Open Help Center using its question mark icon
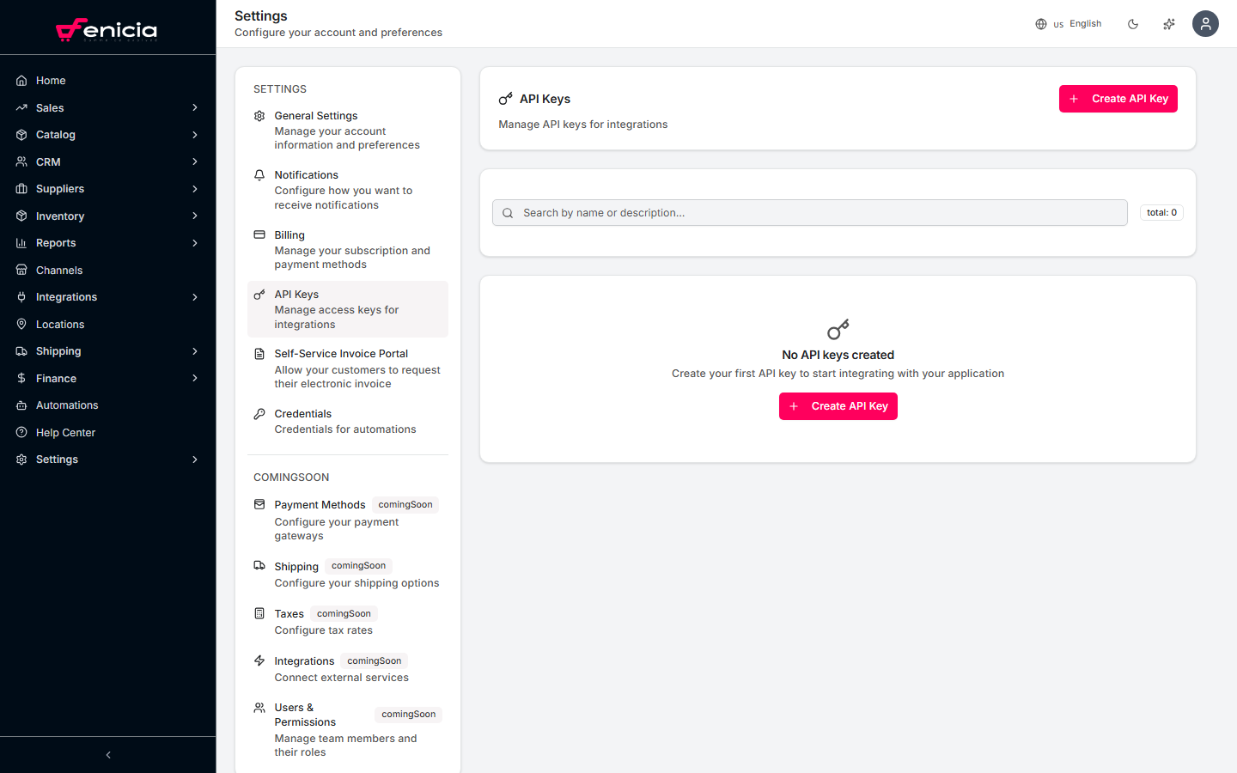This screenshot has width=1237, height=773. 21,432
